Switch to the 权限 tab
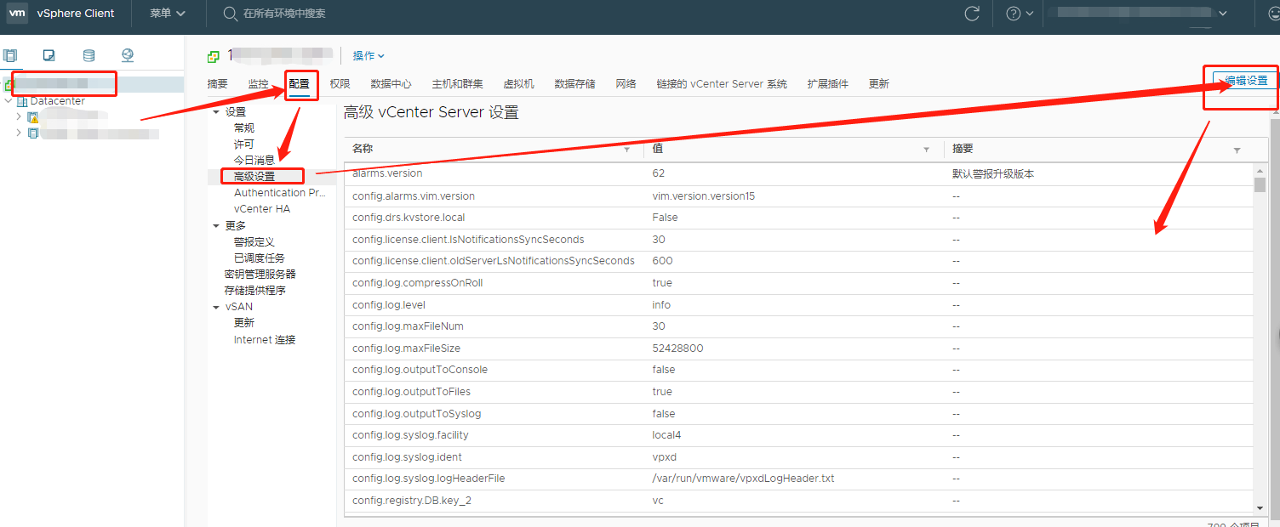Viewport: 1280px width, 527px height. (340, 84)
